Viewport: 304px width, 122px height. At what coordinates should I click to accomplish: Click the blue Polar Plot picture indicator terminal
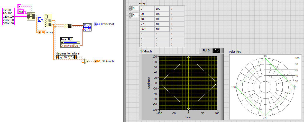[98, 24]
